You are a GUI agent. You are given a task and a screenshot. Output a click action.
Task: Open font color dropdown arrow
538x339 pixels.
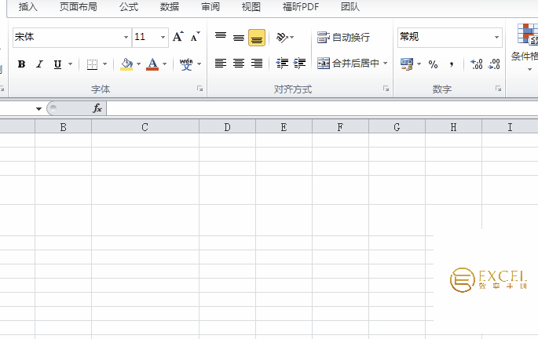click(165, 64)
